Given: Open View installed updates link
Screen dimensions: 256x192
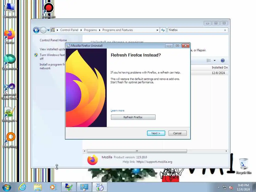Looking at the screenshot, I should (52, 49).
